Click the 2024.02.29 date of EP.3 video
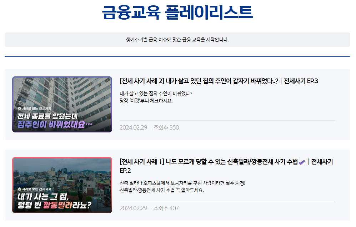The width and height of the screenshot is (356, 227). [133, 127]
